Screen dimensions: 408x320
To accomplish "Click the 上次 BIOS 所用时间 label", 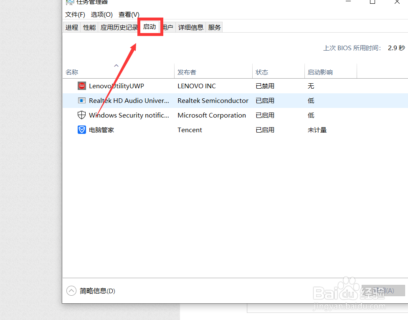I will [352, 48].
